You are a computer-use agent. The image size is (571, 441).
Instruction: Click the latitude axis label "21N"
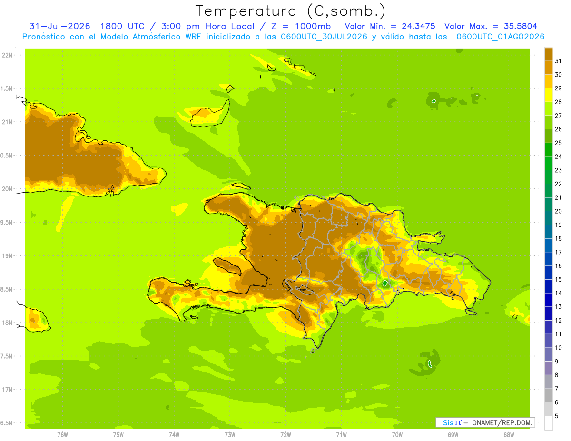[x=7, y=122]
